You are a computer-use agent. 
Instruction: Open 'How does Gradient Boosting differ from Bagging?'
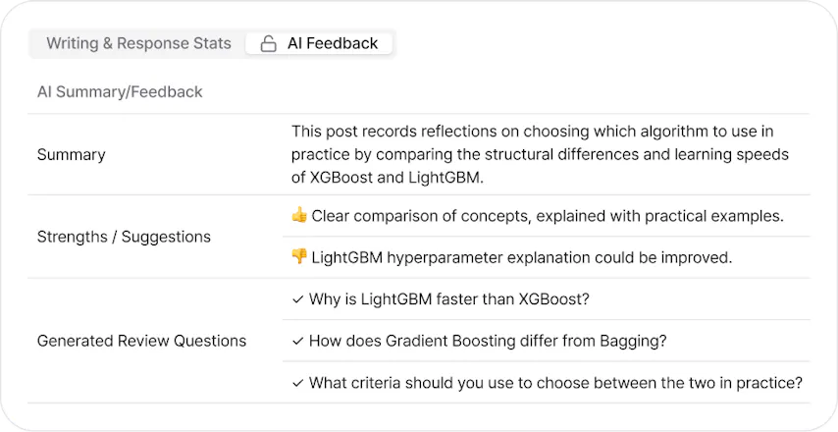point(488,341)
